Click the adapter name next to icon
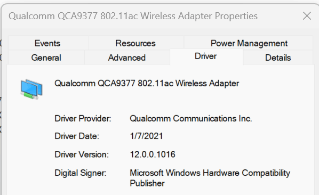This screenshot has width=319, height=195. click(147, 83)
